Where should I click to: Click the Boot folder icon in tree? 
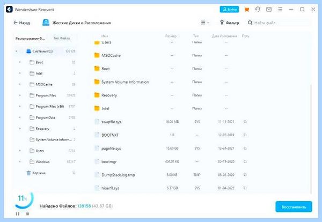(x=32, y=62)
